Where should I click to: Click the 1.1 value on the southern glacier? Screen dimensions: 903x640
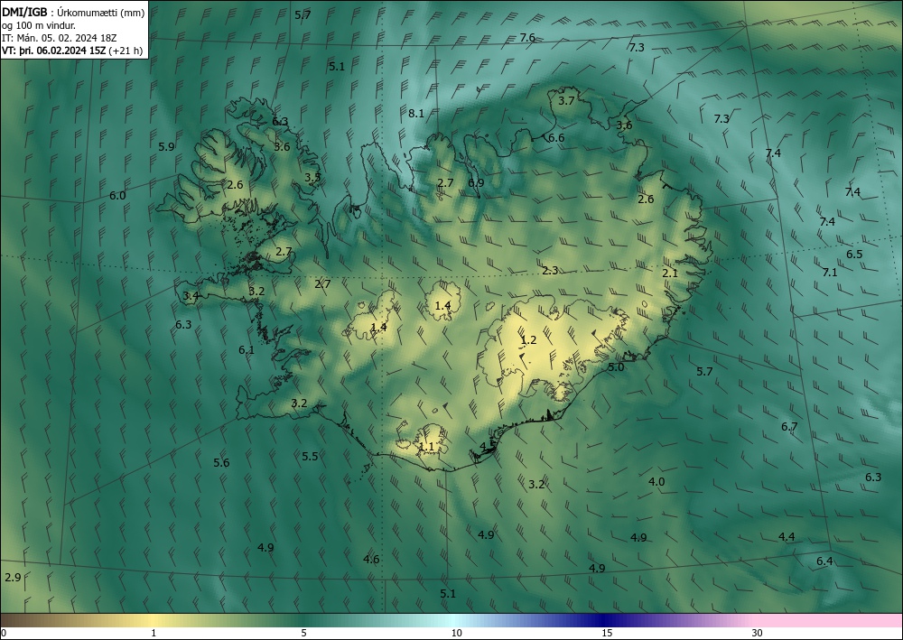(427, 447)
